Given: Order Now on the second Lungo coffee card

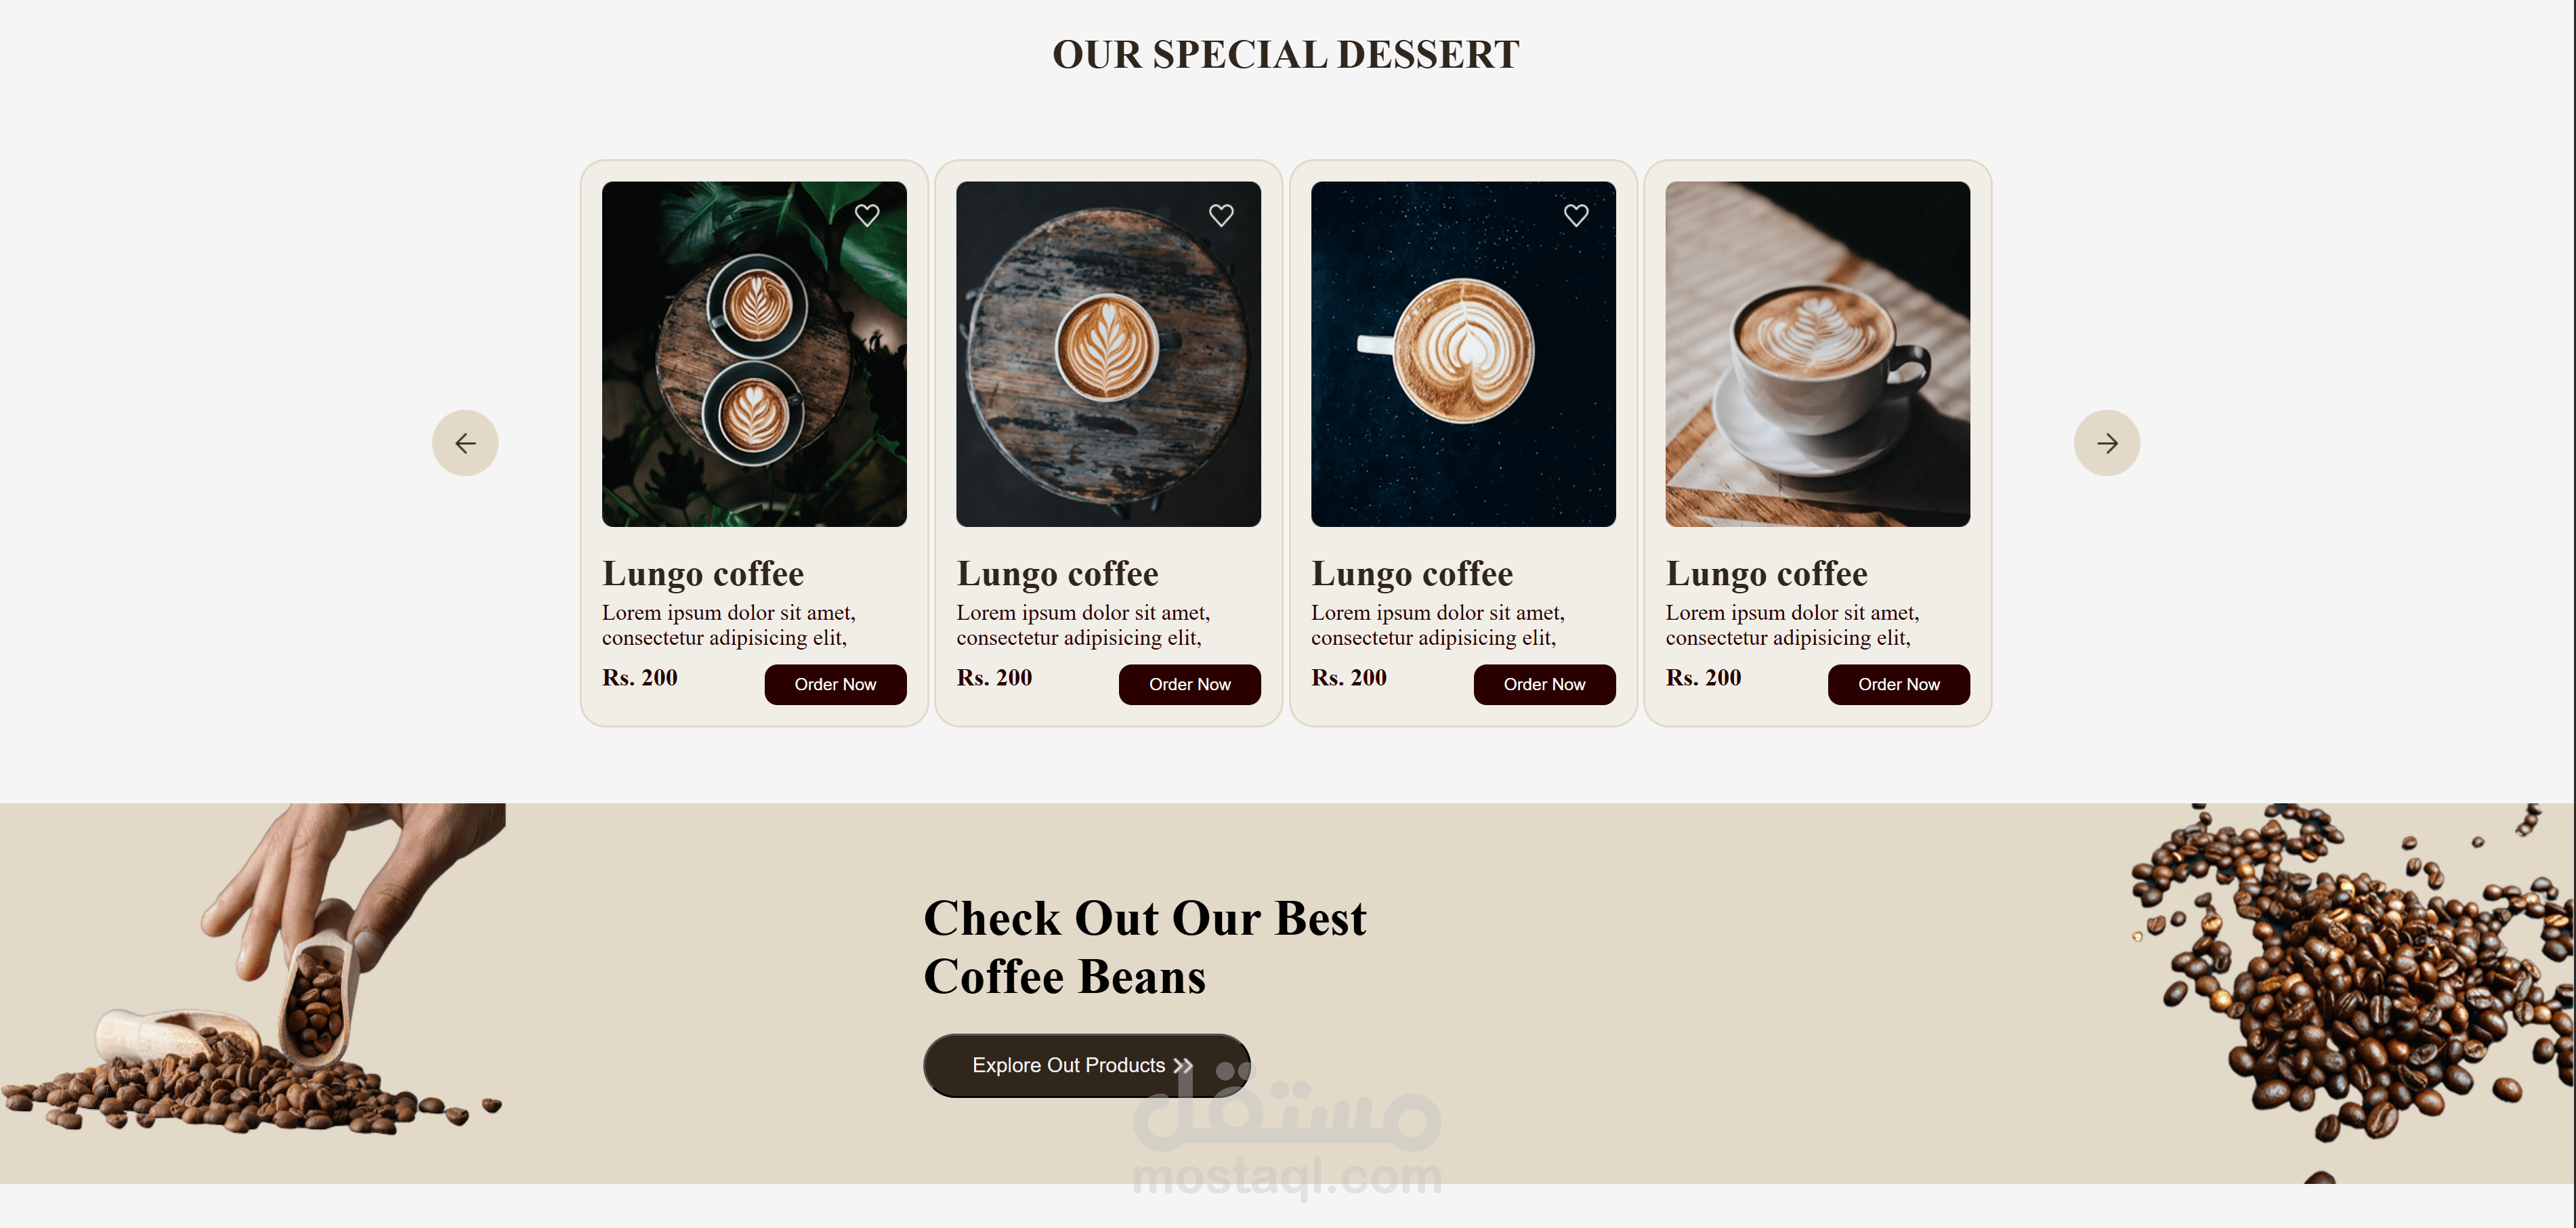Looking at the screenshot, I should pyautogui.click(x=1189, y=684).
